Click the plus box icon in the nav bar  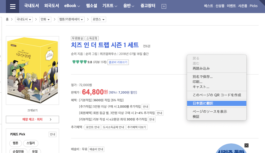pos(164,6)
